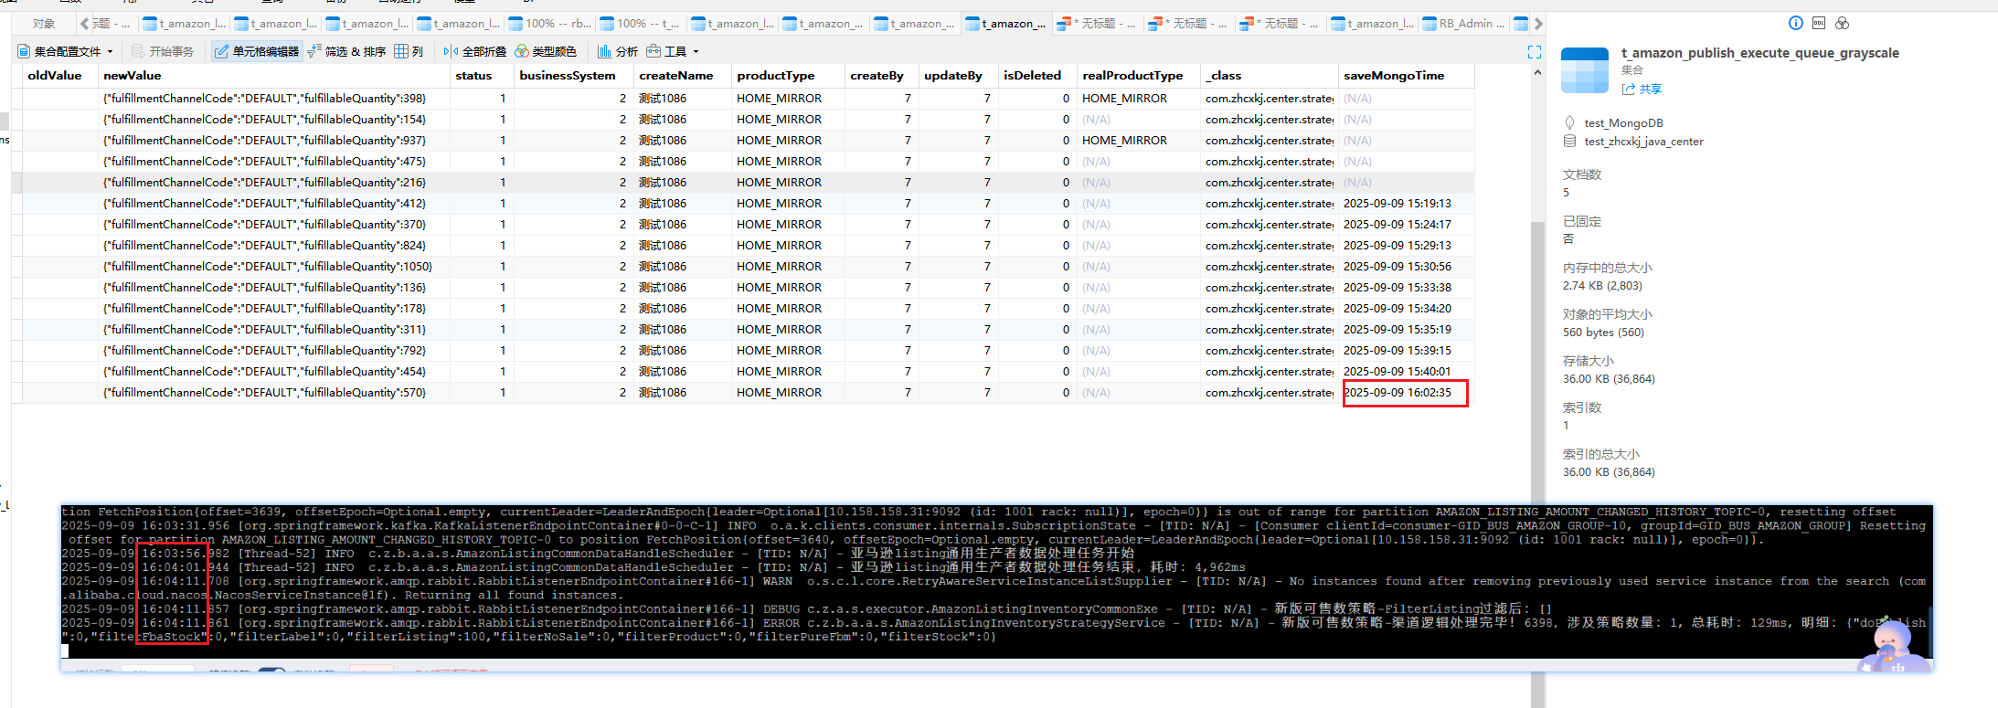Click the realProductType column header
The width and height of the screenshot is (1998, 708).
coord(1138,76)
